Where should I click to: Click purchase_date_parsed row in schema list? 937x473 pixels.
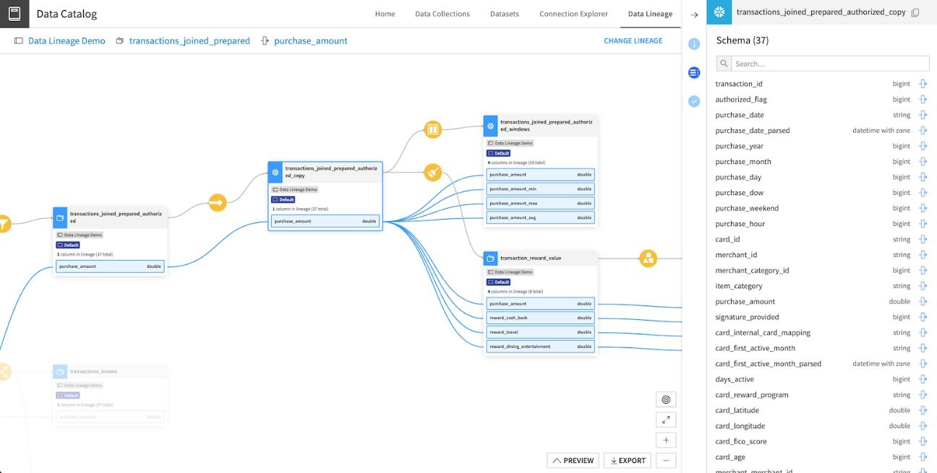click(821, 131)
